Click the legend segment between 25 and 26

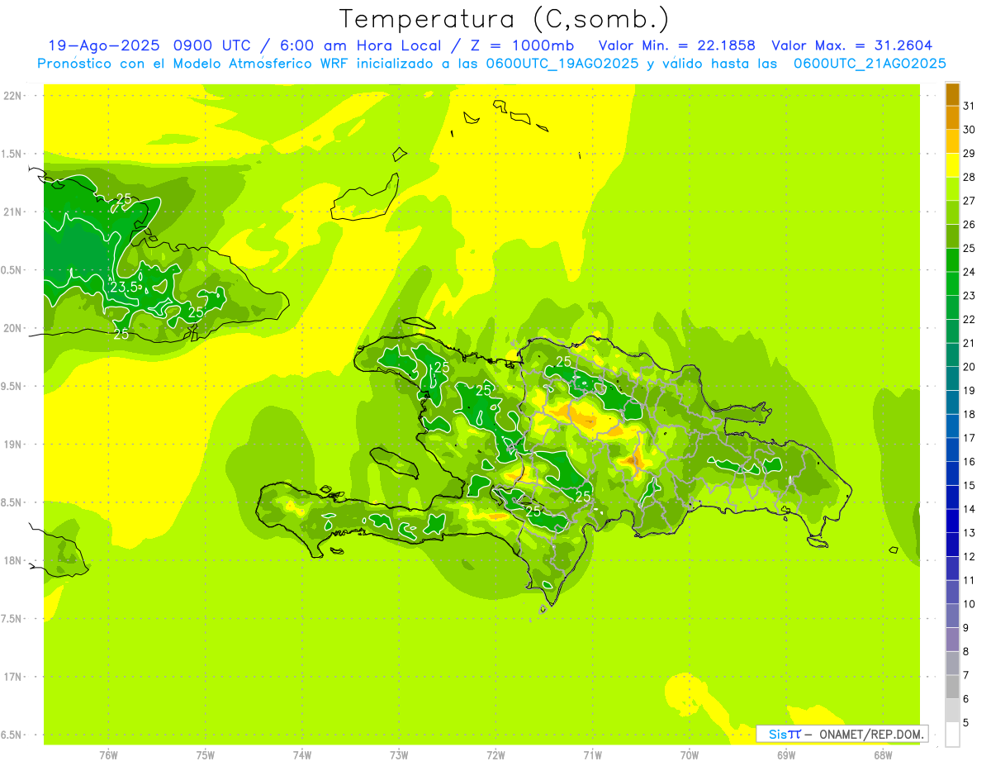pos(952,236)
